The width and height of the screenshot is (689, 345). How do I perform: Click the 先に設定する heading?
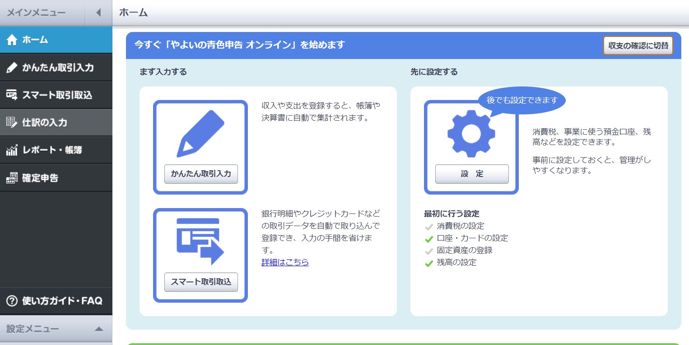pyautogui.click(x=434, y=72)
